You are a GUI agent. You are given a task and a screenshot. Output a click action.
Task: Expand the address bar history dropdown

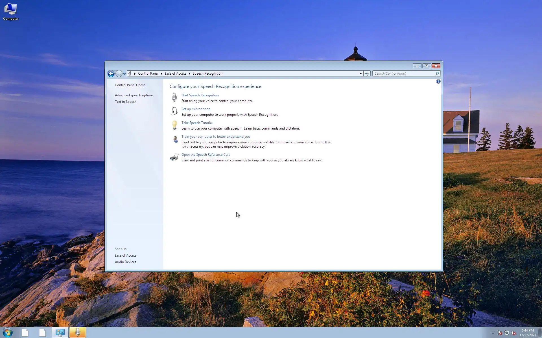(x=360, y=74)
